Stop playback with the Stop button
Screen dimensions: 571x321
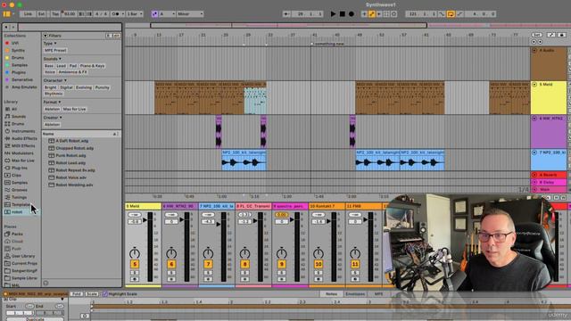pos(343,14)
